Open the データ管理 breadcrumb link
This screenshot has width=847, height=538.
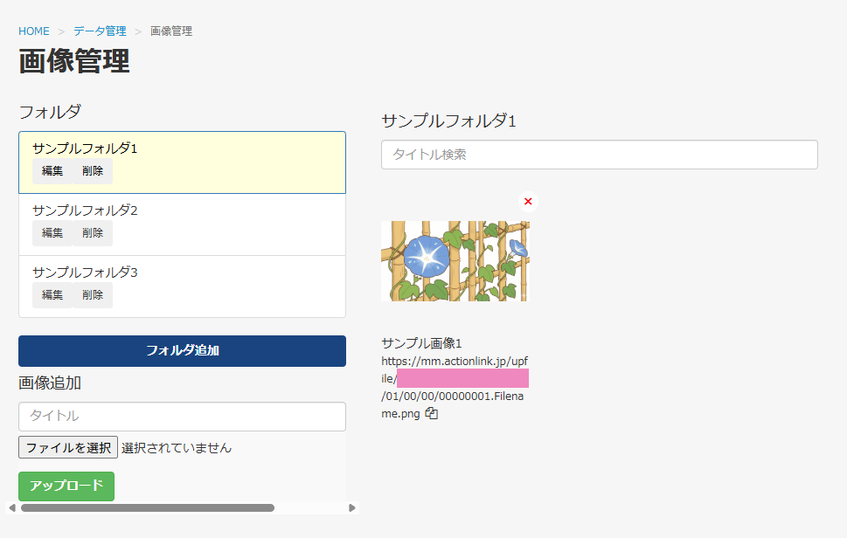[100, 31]
